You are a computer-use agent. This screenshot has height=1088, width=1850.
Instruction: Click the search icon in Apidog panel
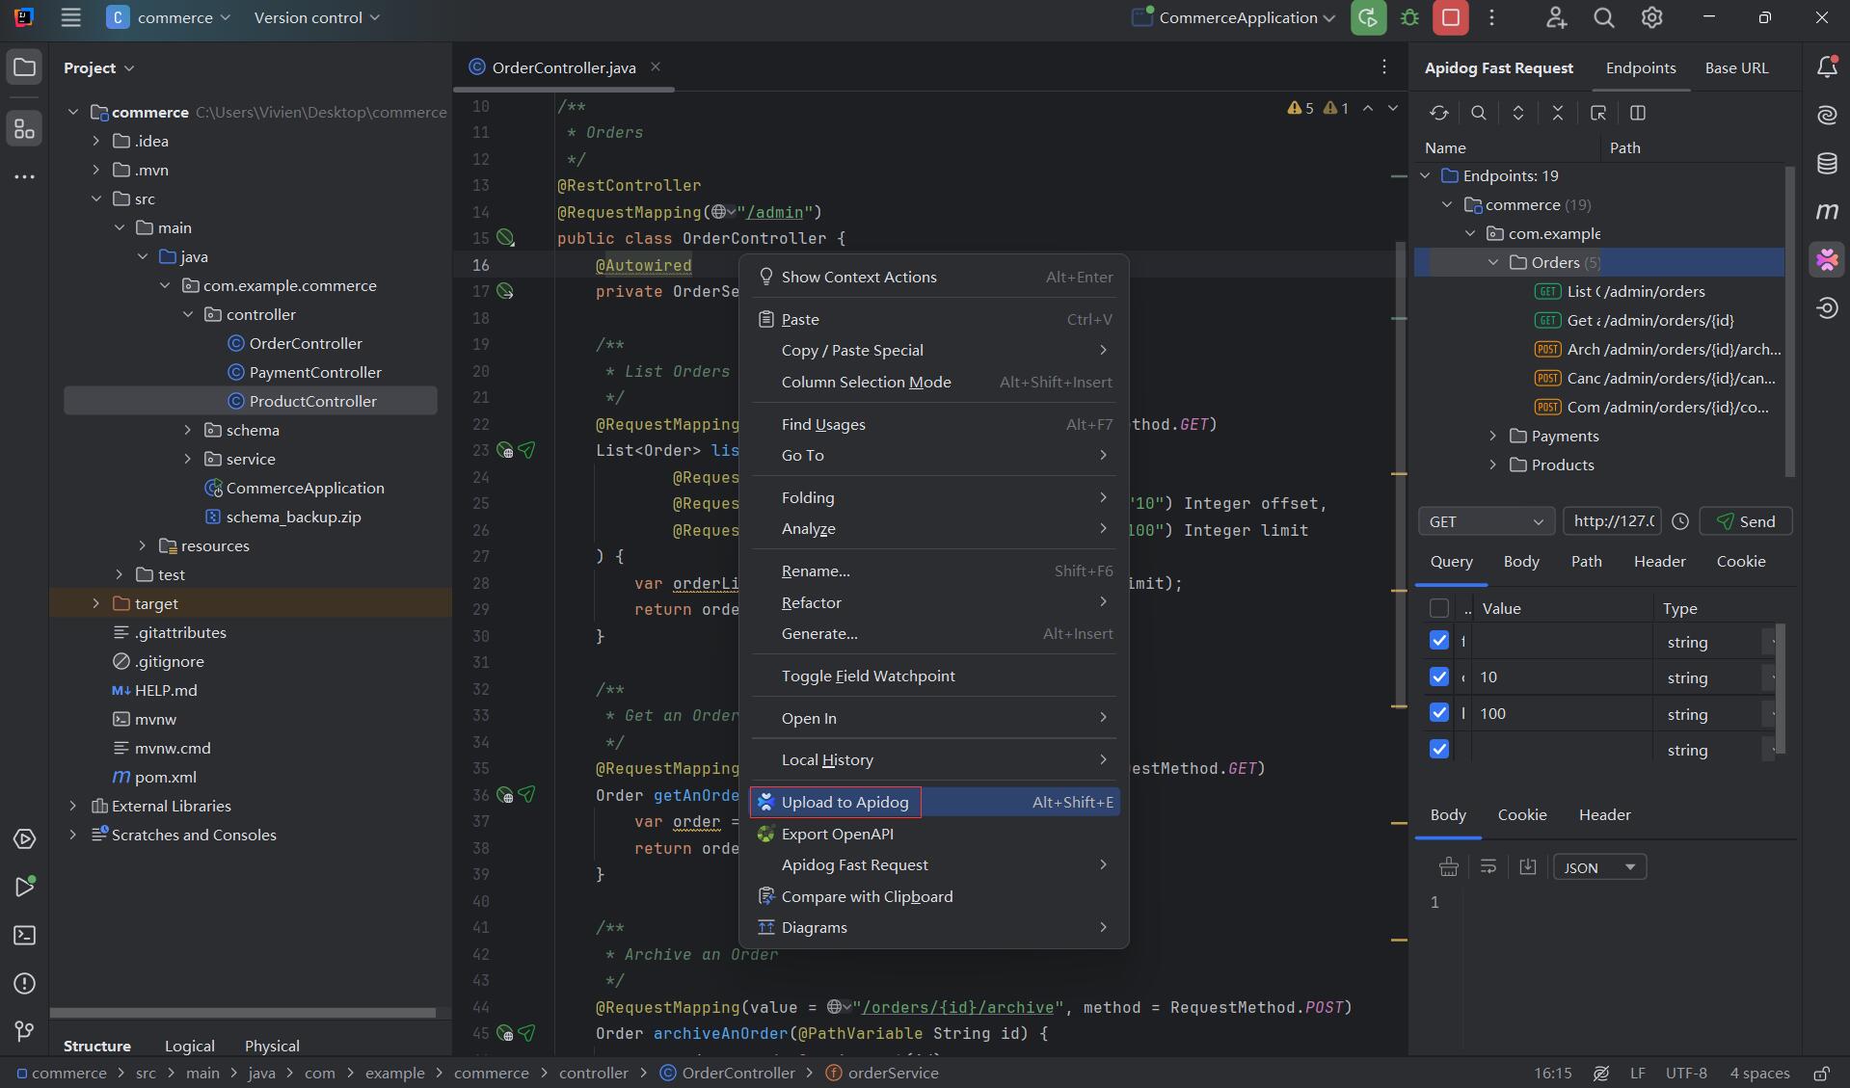pos(1479,113)
